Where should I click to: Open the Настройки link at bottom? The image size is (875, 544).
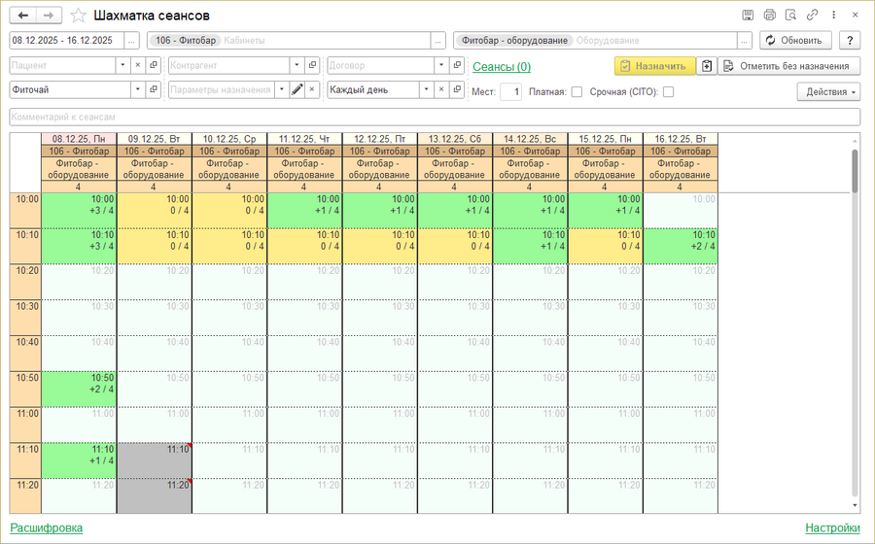pos(832,527)
